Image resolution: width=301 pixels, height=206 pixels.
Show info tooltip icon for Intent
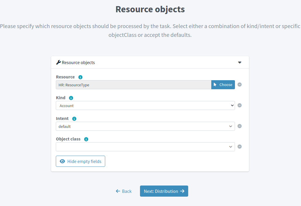(74, 119)
